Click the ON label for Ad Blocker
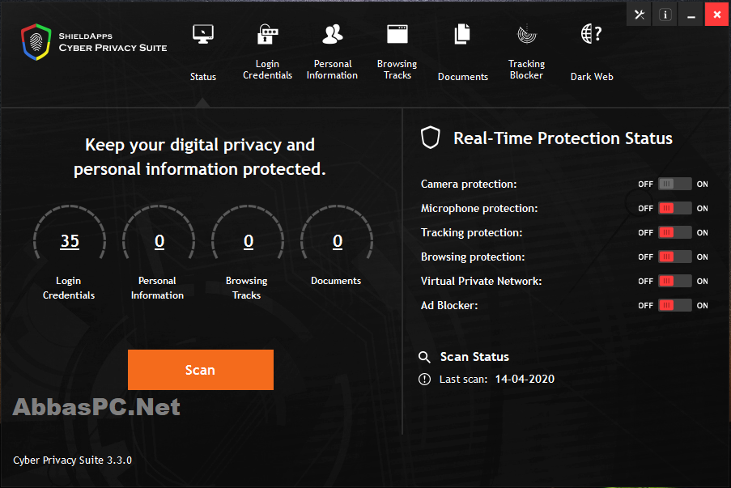This screenshot has width=731, height=488. (x=702, y=305)
